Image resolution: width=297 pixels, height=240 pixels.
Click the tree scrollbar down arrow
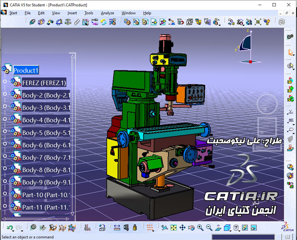[72, 214]
